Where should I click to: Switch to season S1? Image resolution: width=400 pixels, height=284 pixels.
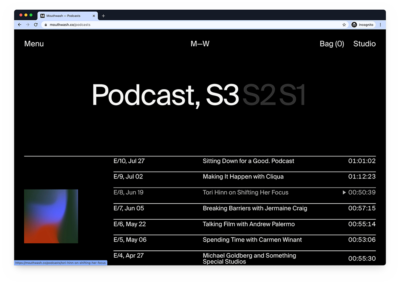pyautogui.click(x=292, y=95)
